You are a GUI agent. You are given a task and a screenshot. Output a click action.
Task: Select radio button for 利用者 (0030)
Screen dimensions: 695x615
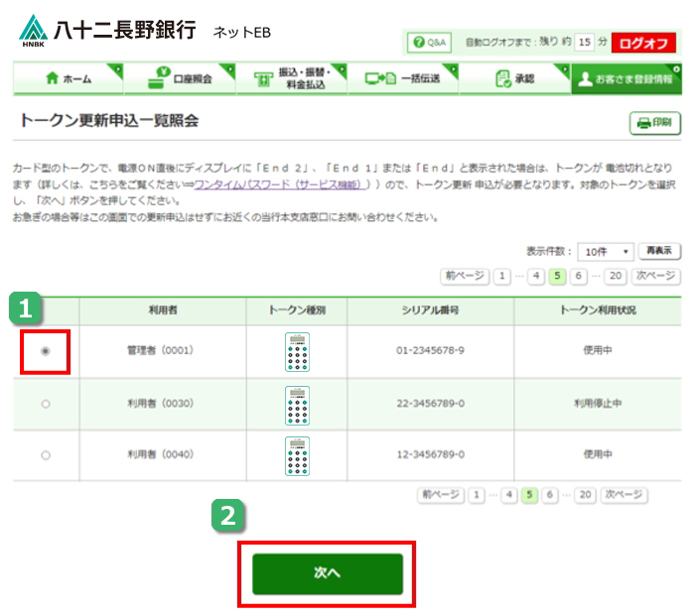[x=46, y=405]
